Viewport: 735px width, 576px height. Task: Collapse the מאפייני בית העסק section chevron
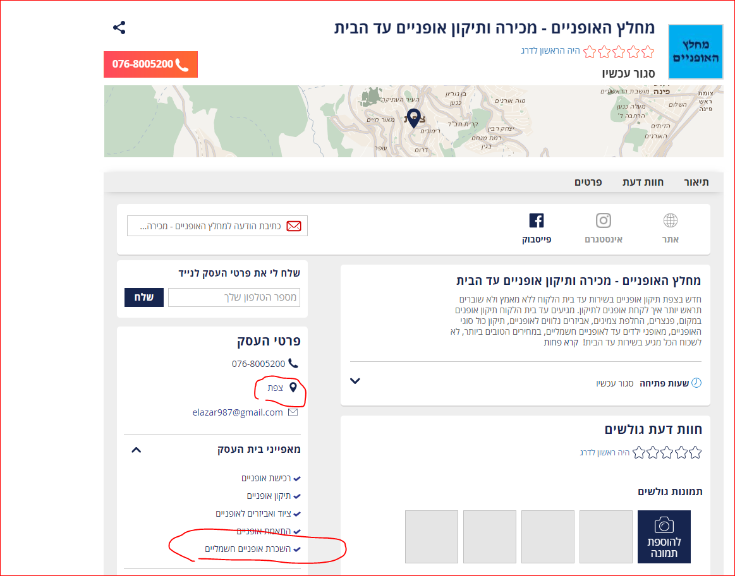tap(136, 450)
